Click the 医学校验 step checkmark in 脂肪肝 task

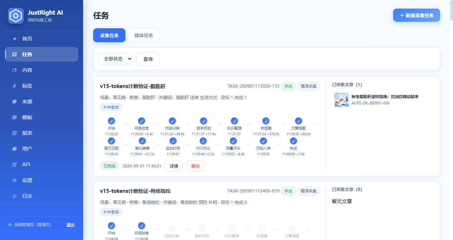[x=204, y=121]
